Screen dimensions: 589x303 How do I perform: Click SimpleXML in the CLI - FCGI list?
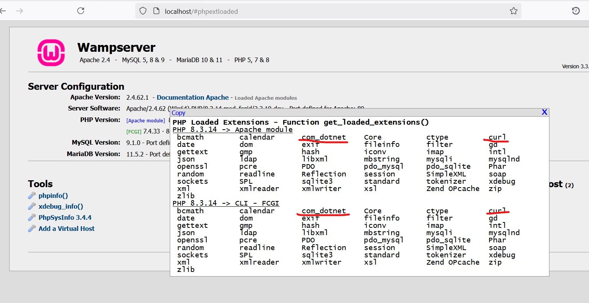446,248
